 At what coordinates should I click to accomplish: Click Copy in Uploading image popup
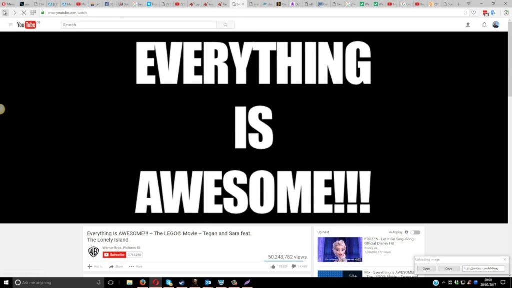click(449, 268)
